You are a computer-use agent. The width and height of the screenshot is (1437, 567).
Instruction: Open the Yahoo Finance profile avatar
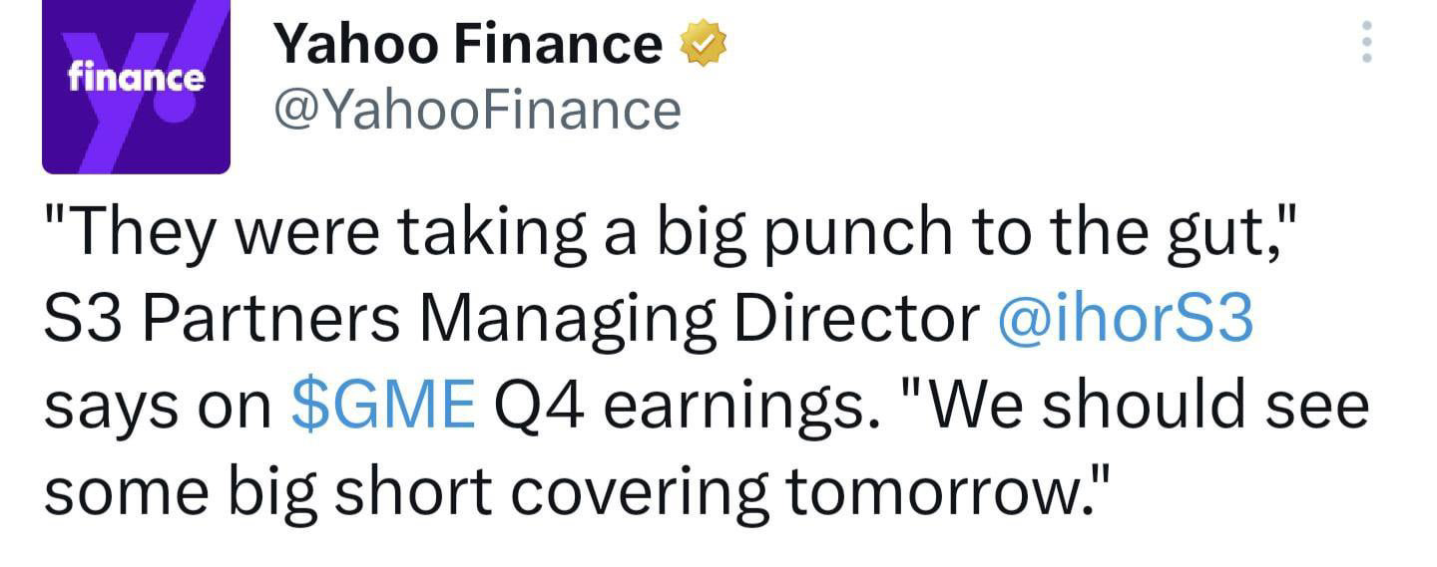136,87
